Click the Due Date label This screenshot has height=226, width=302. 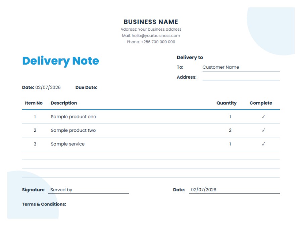coord(86,88)
